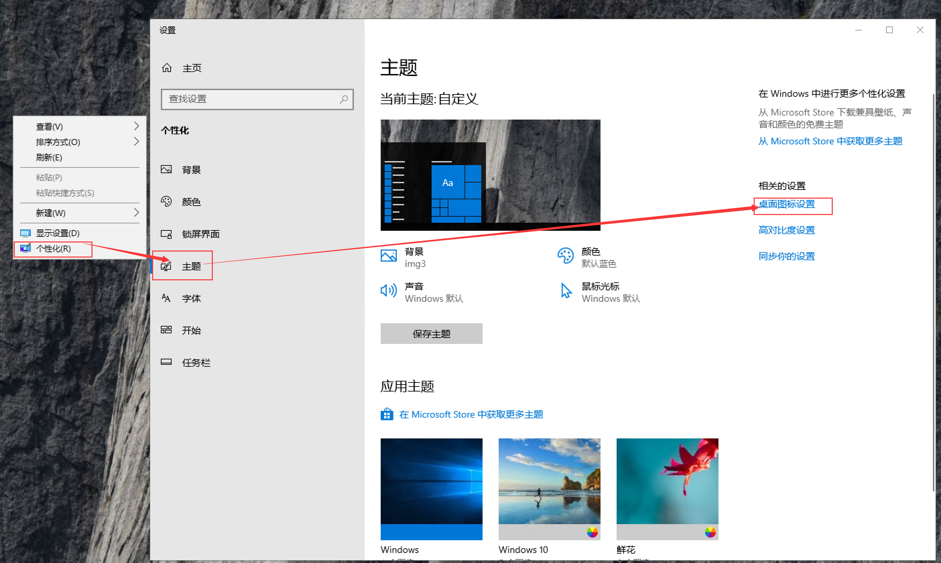The width and height of the screenshot is (941, 563).
Task: Select 排序方式(O) context menu entry
Action: pos(80,142)
